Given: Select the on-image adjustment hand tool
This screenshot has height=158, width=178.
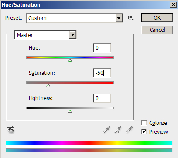Looking at the screenshot, I should [10, 130].
